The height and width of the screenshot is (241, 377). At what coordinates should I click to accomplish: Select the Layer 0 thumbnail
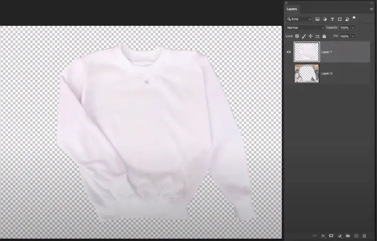point(307,74)
